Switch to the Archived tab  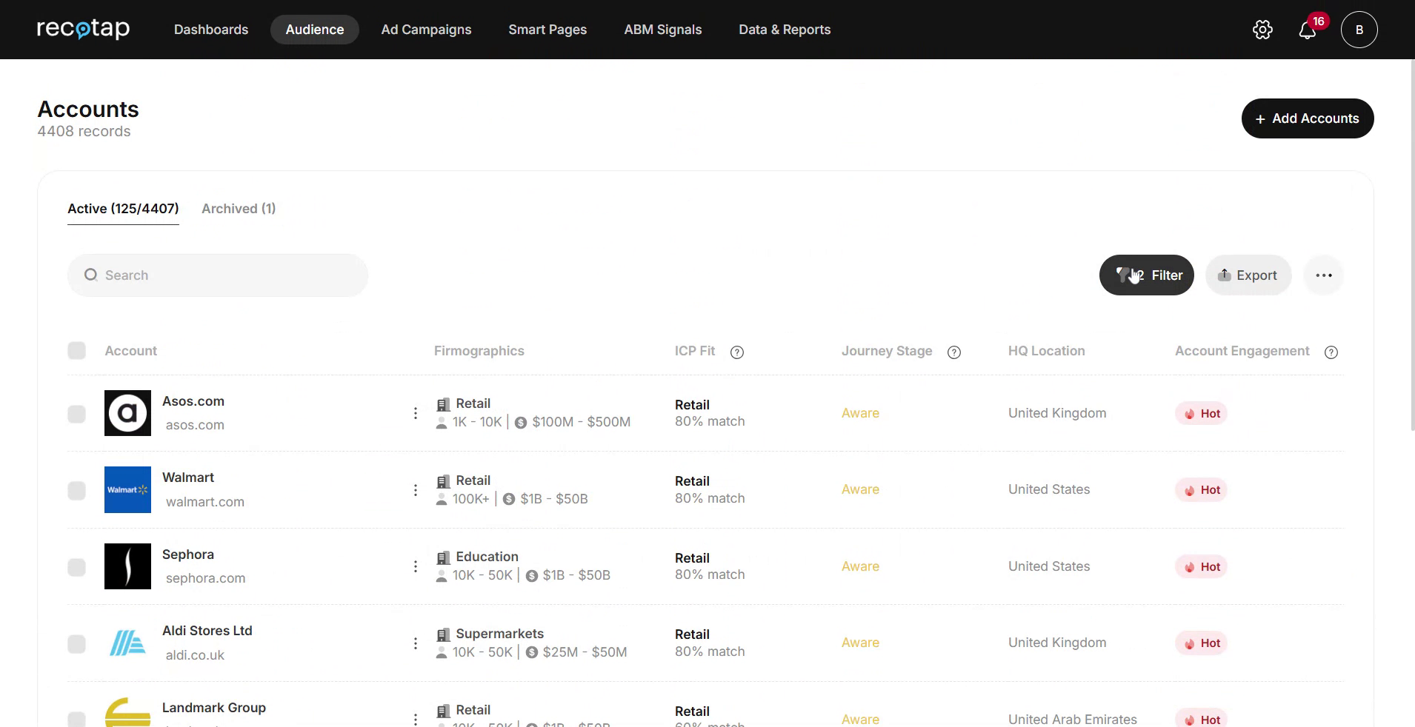pos(238,208)
